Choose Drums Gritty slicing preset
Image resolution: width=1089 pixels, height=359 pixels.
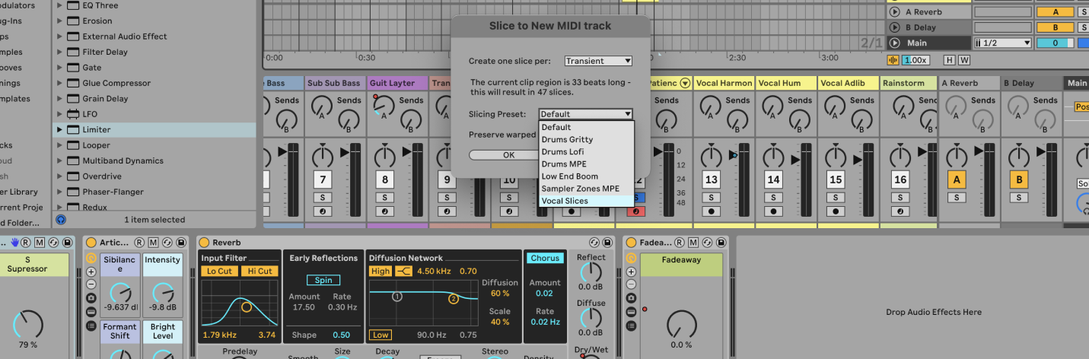(586, 140)
